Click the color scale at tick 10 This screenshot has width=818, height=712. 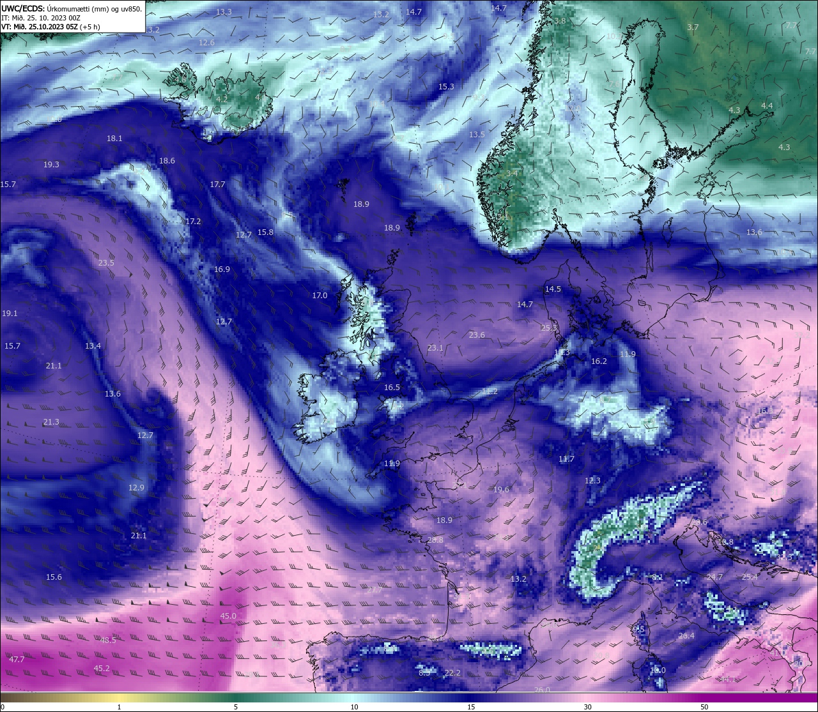pos(354,698)
